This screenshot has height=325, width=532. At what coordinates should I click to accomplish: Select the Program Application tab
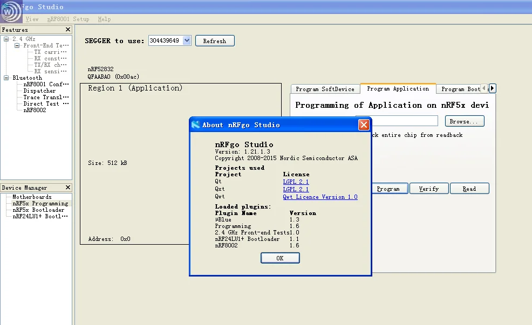(398, 88)
